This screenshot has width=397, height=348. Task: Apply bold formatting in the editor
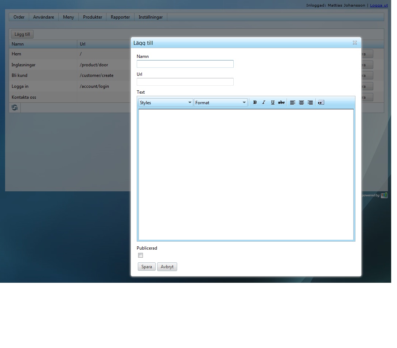click(x=255, y=102)
